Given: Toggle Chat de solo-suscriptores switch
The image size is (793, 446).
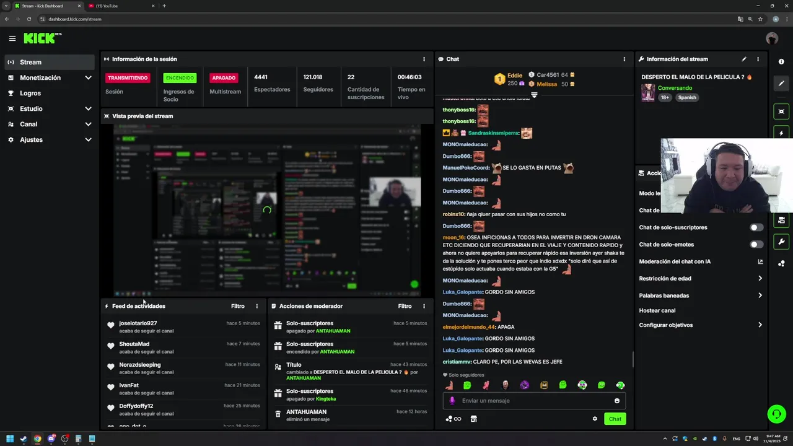Looking at the screenshot, I should (x=756, y=227).
